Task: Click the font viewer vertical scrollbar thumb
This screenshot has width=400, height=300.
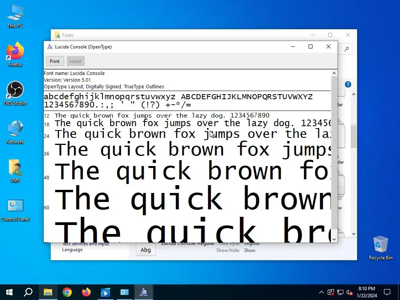Action: click(334, 153)
